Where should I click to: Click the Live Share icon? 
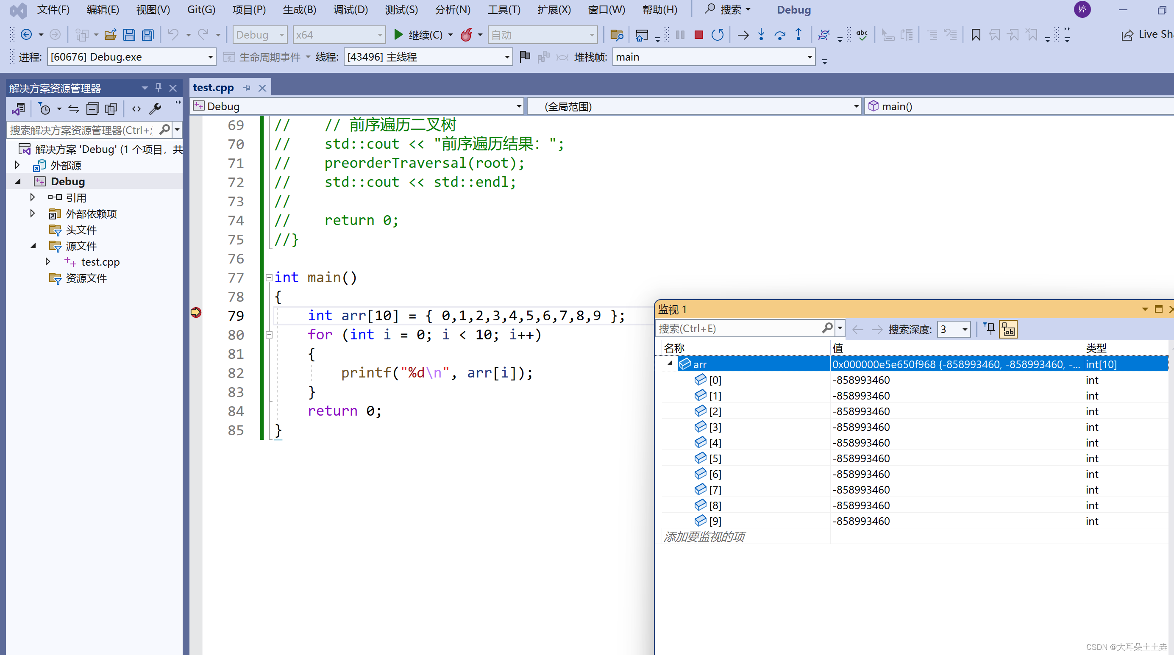click(x=1127, y=35)
